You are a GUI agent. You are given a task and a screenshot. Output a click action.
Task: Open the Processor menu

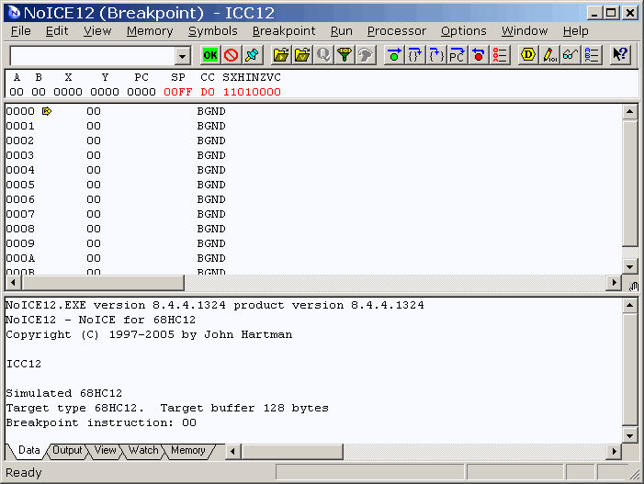point(396,31)
